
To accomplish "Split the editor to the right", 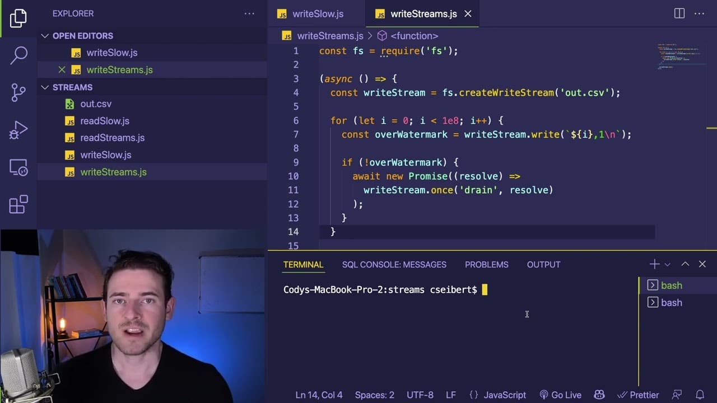I will (679, 13).
